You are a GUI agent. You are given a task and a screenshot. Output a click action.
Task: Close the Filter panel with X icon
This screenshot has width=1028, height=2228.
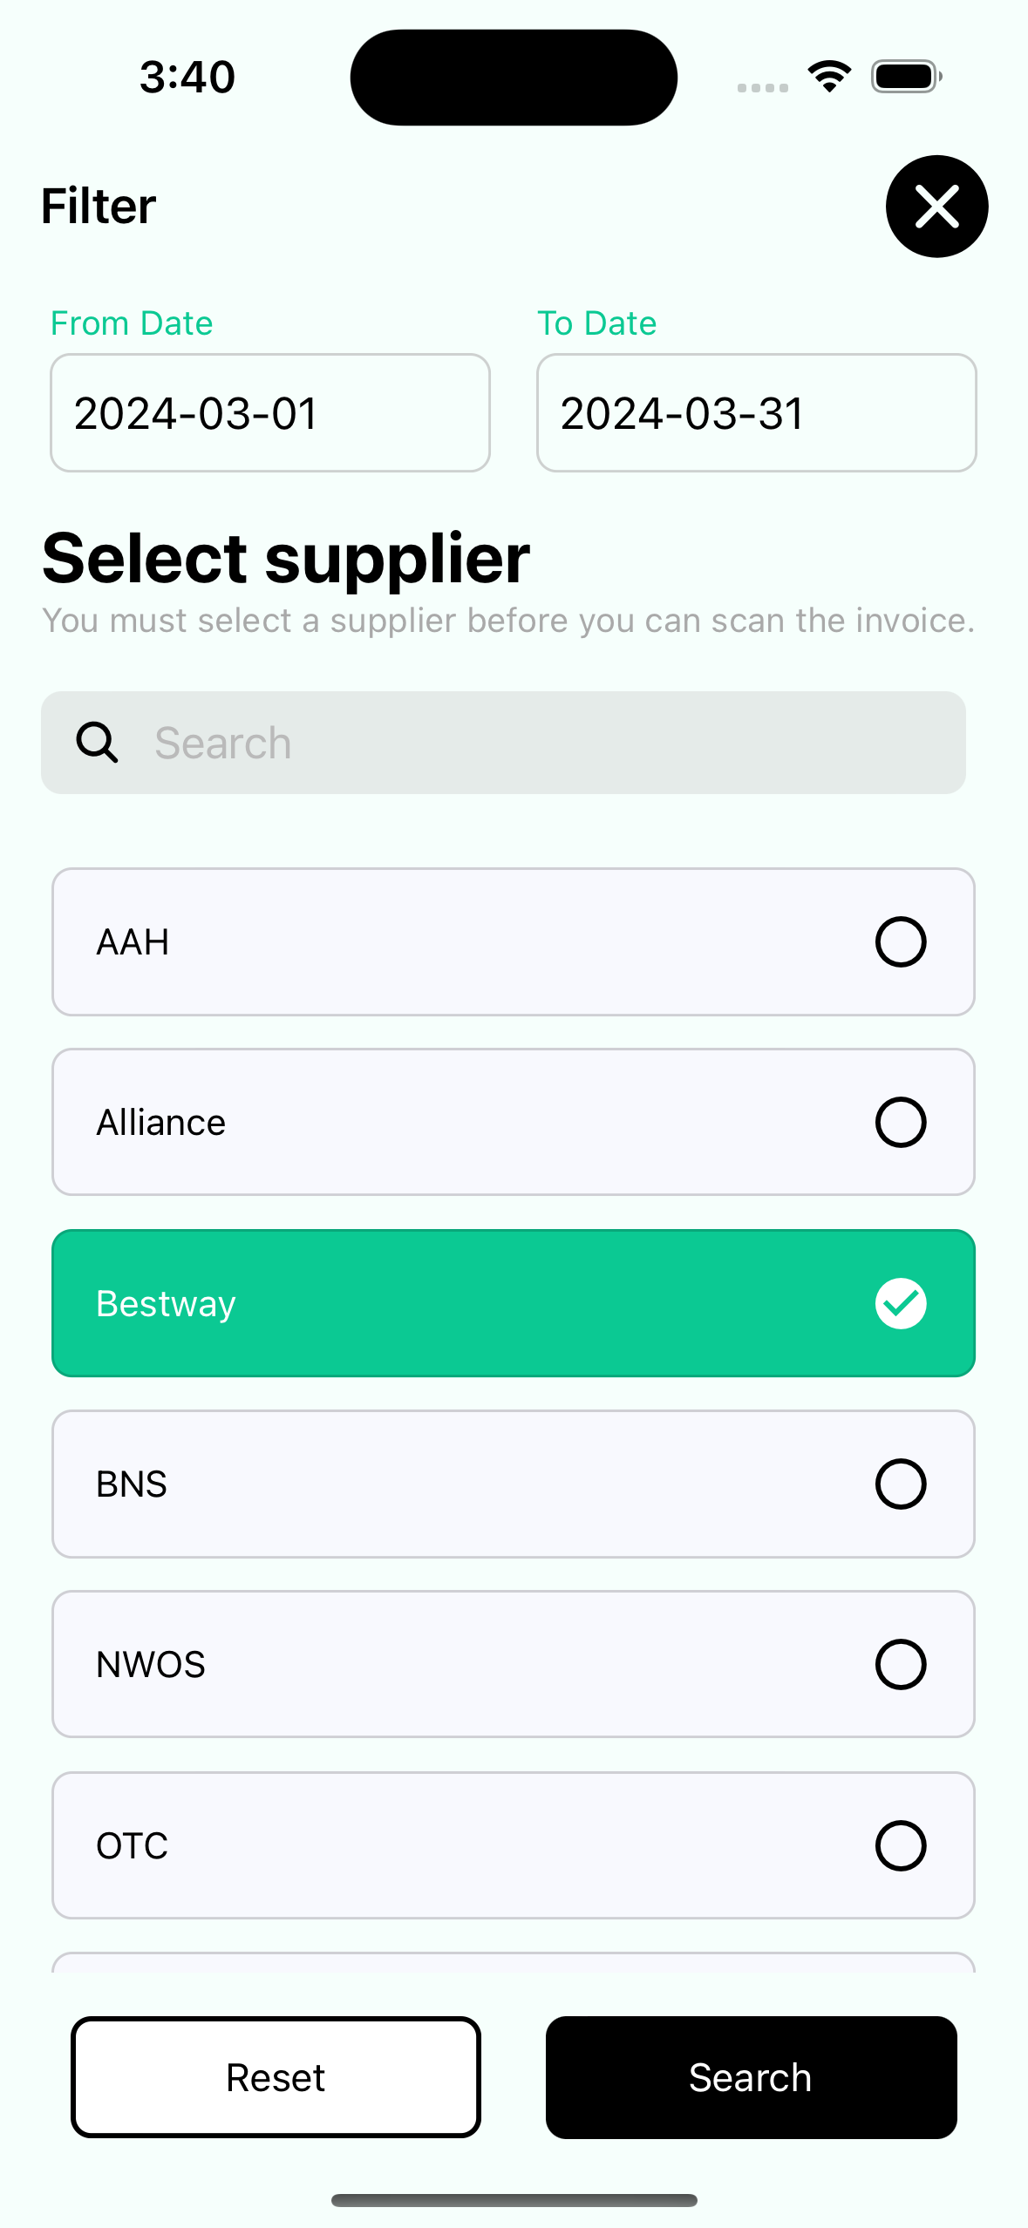click(x=936, y=207)
